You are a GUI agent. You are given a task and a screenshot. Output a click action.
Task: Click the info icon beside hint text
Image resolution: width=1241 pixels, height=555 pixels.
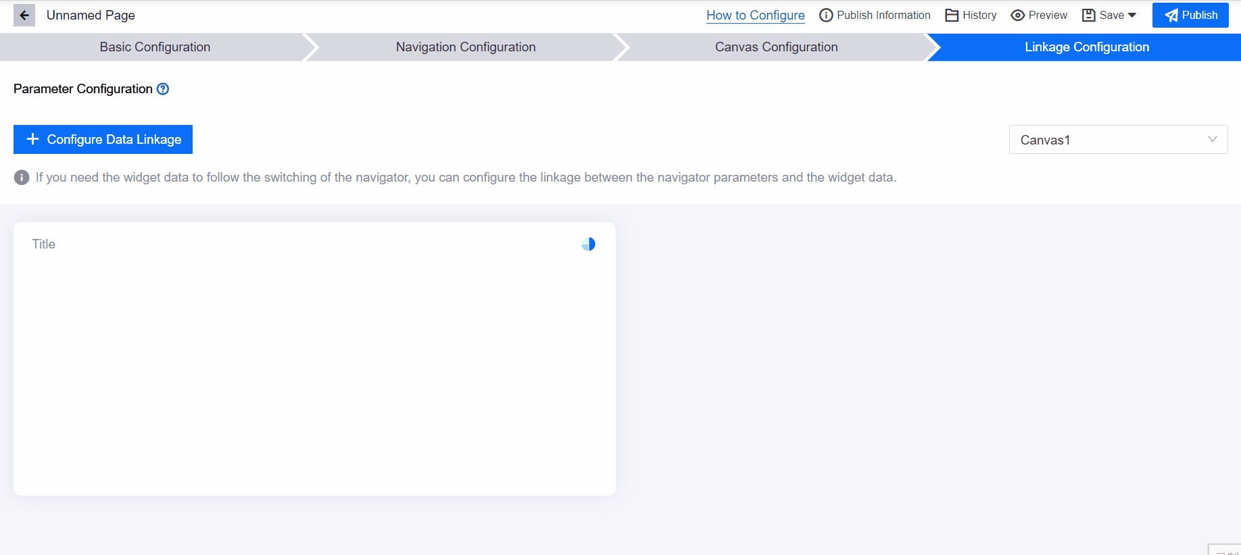22,178
